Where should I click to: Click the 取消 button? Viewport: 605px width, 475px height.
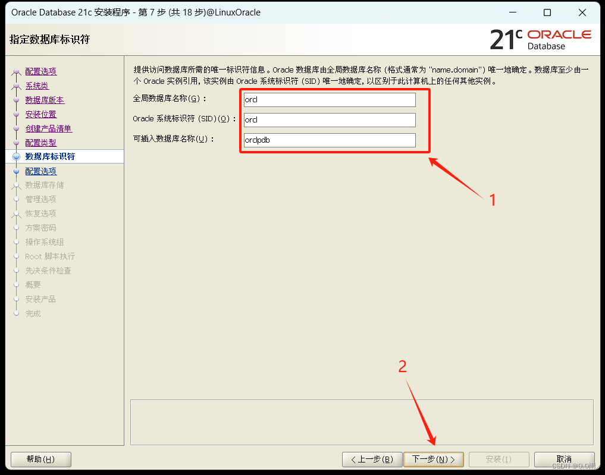tap(564, 459)
